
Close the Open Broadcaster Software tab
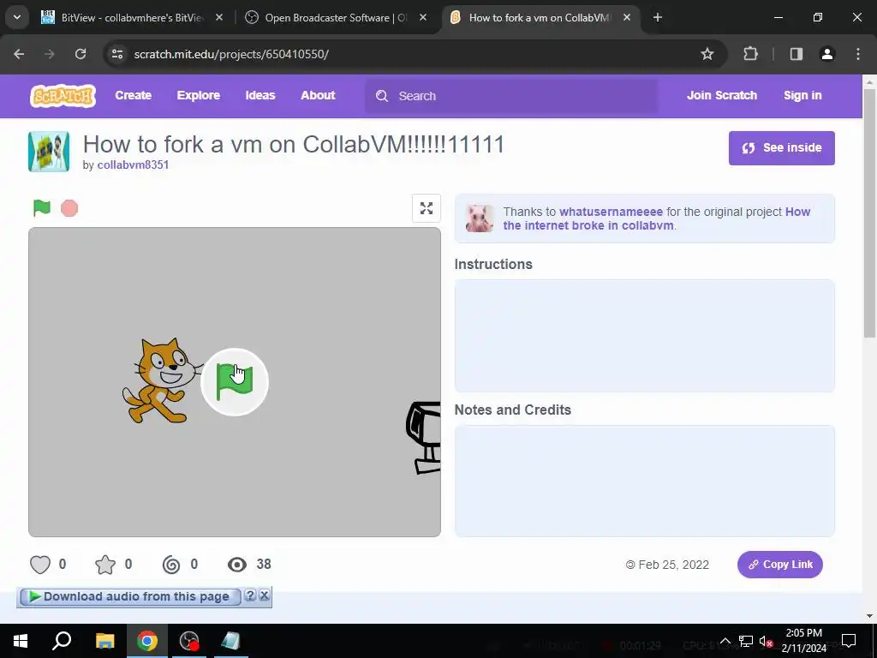[423, 18]
